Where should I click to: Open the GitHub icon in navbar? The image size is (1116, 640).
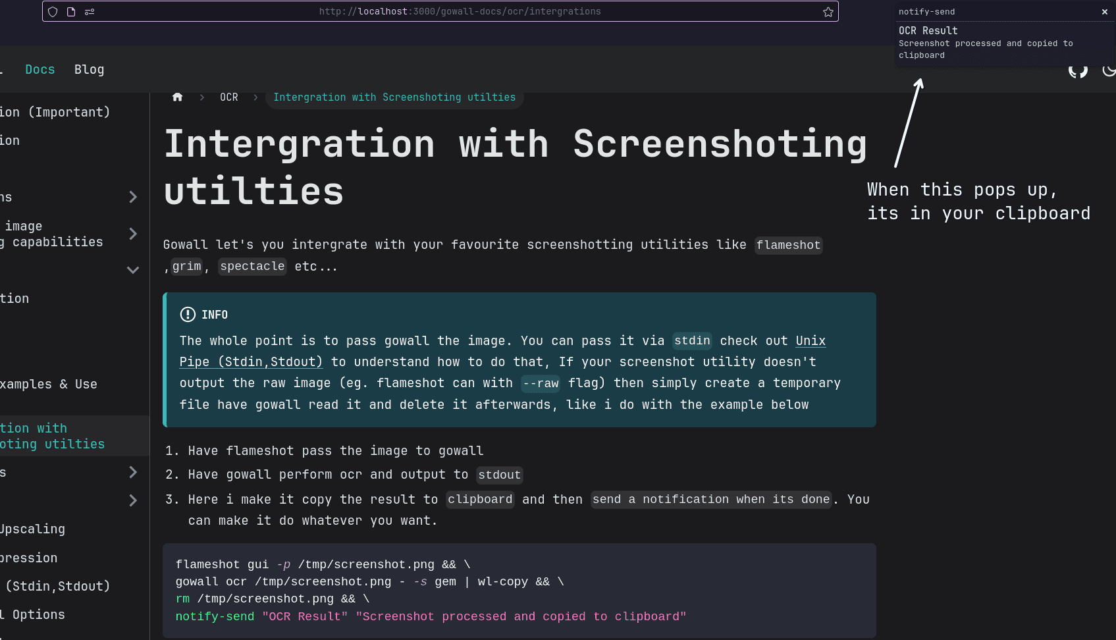click(1077, 70)
